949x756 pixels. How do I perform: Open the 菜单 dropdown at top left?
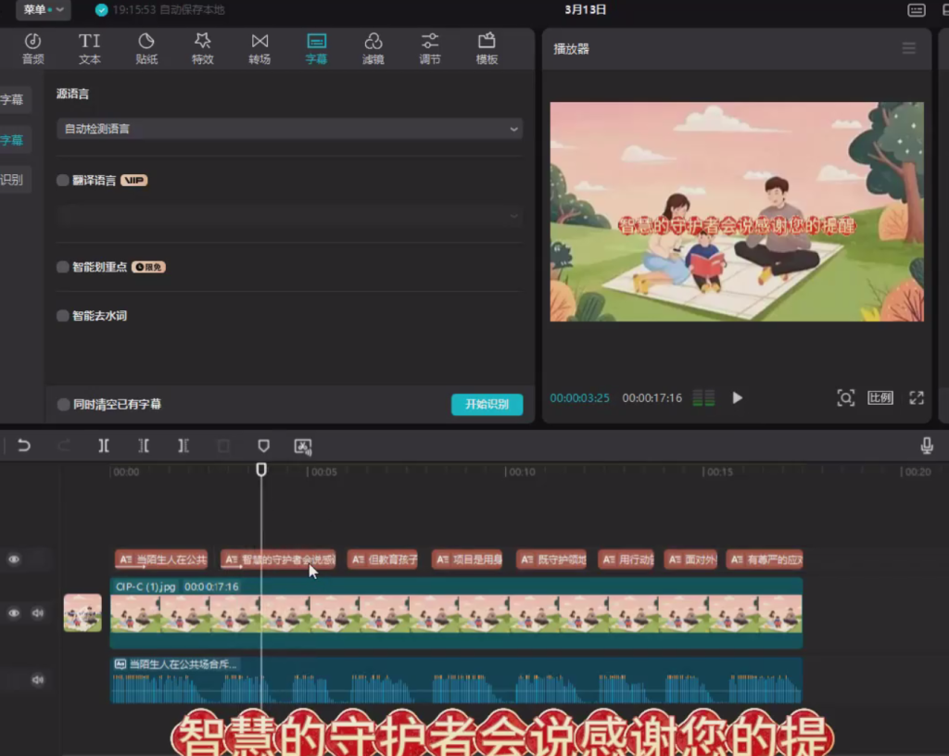(x=43, y=9)
